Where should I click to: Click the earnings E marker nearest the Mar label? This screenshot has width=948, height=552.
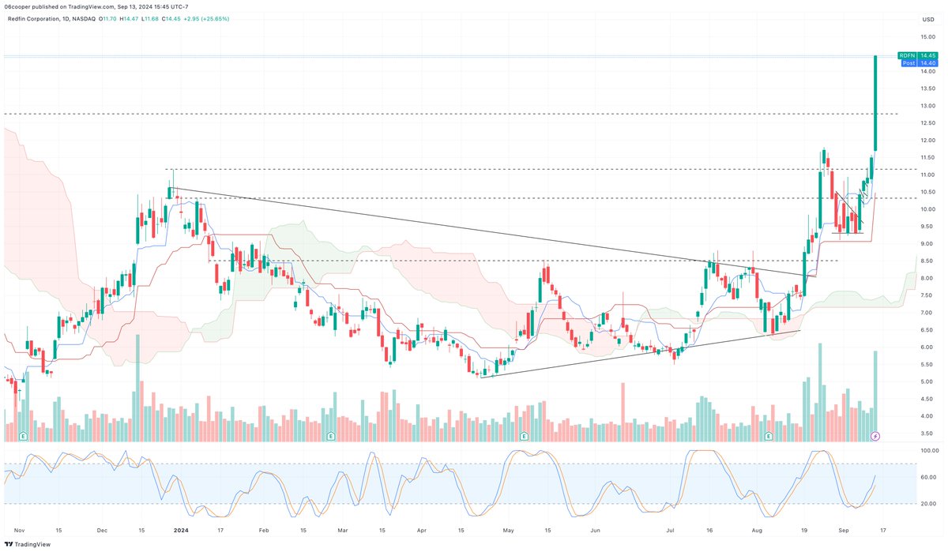pyautogui.click(x=330, y=436)
